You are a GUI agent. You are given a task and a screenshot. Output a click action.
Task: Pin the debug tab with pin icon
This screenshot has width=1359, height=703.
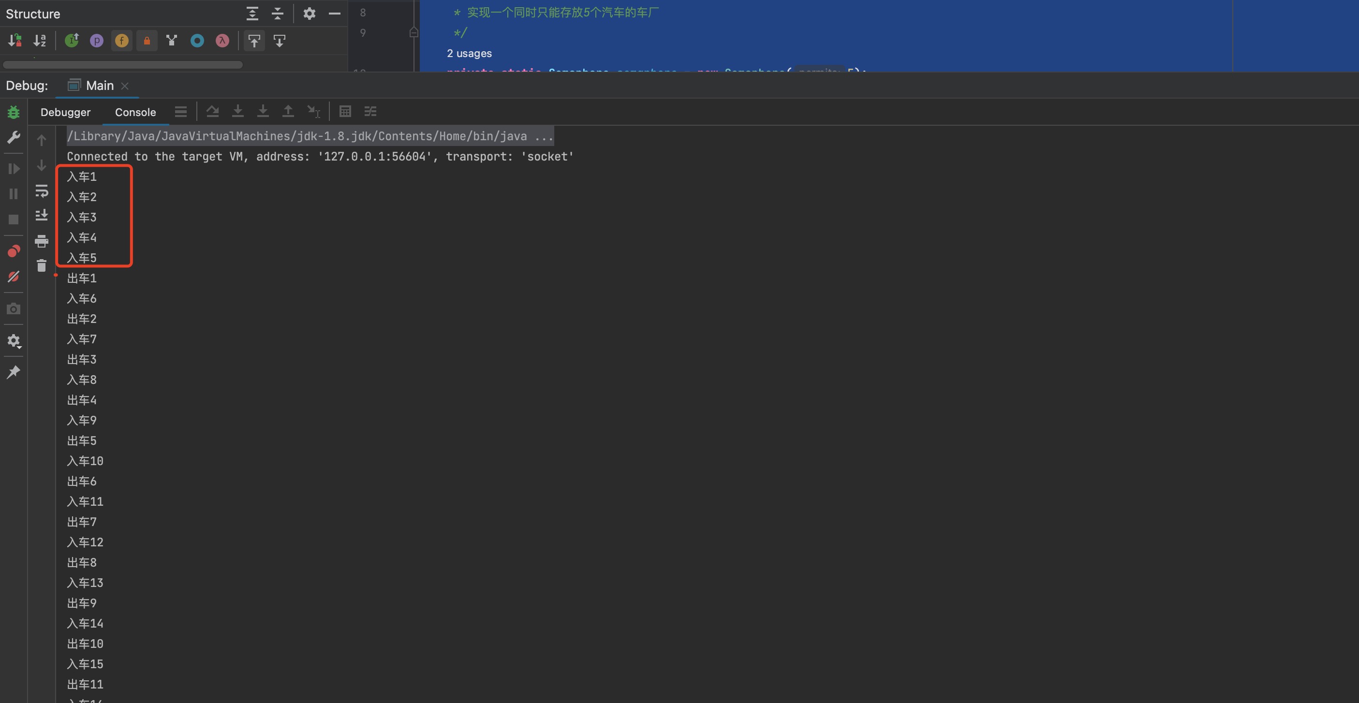pos(14,372)
